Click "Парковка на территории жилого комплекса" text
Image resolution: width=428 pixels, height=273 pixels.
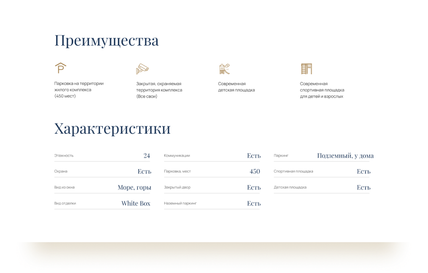[x=79, y=87]
